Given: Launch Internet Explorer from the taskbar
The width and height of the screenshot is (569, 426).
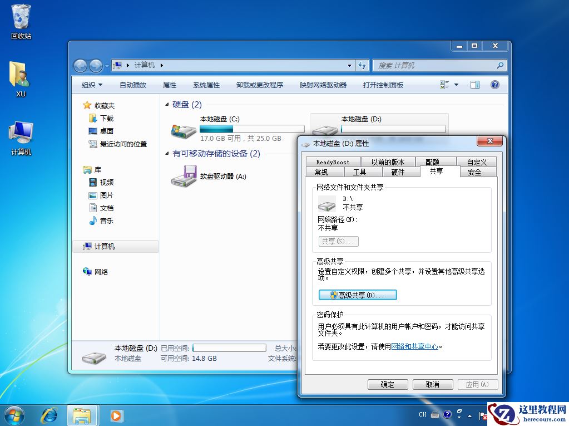Looking at the screenshot, I should click(x=50, y=415).
